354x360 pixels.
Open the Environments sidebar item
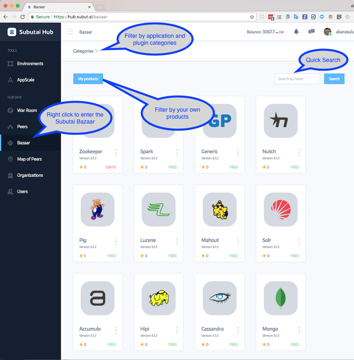[30, 64]
